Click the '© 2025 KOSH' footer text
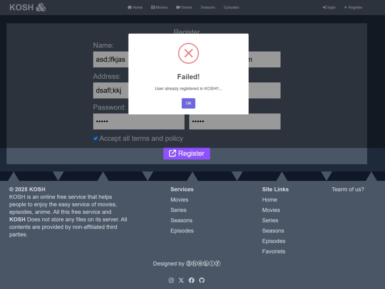 [x=27, y=190]
